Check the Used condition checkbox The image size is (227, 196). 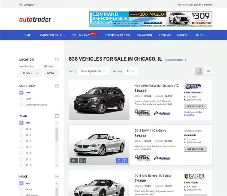pyautogui.click(x=22, y=99)
